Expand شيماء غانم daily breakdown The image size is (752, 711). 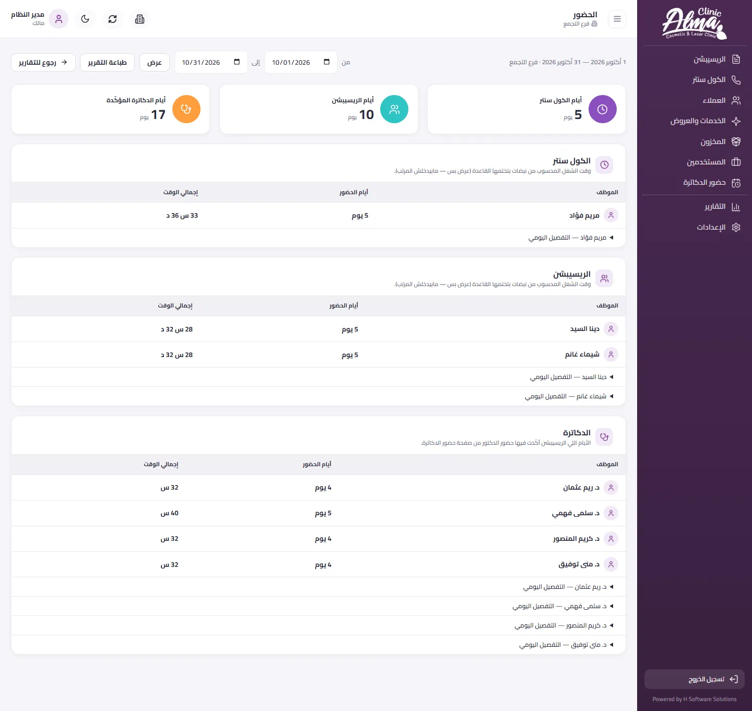[x=319, y=396]
